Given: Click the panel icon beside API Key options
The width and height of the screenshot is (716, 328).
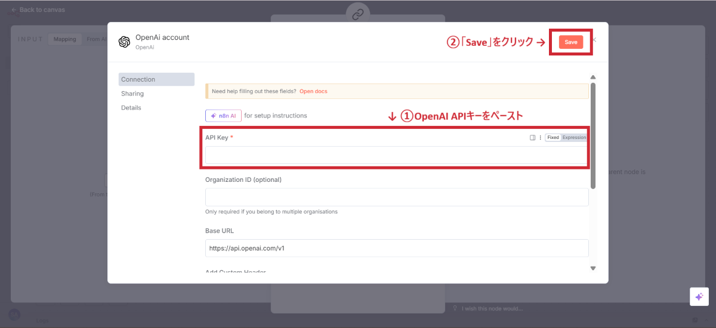Looking at the screenshot, I should tap(532, 138).
